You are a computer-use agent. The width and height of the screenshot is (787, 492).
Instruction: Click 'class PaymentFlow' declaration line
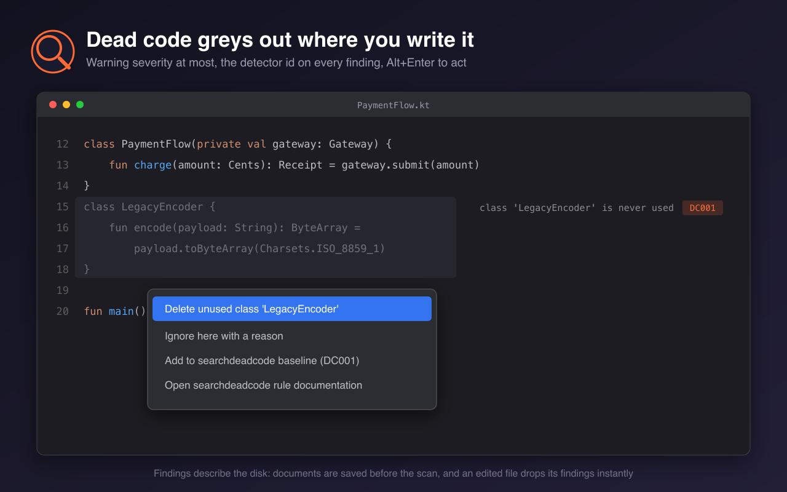[238, 144]
